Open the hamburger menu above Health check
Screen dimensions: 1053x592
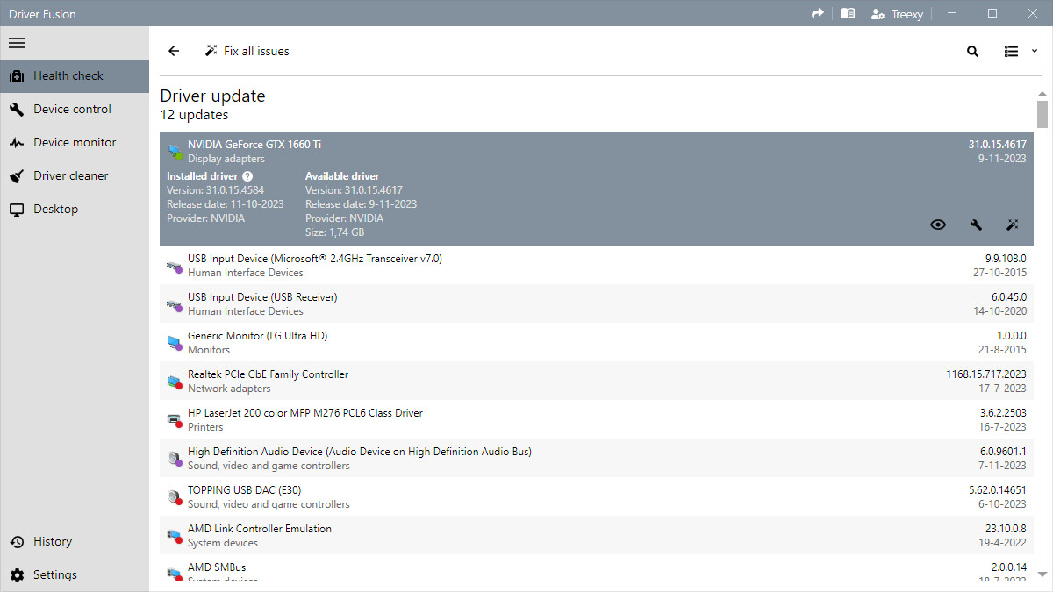tap(16, 42)
